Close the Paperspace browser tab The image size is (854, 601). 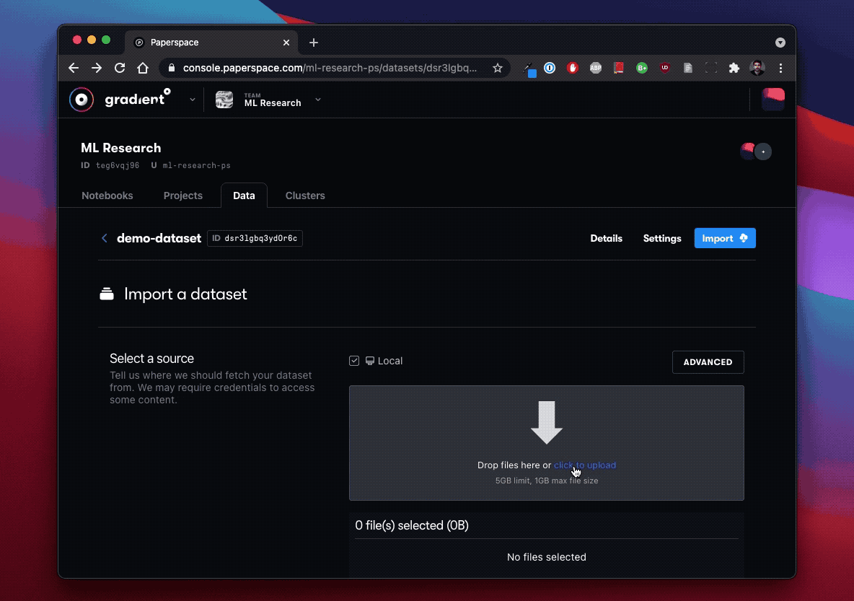(286, 43)
